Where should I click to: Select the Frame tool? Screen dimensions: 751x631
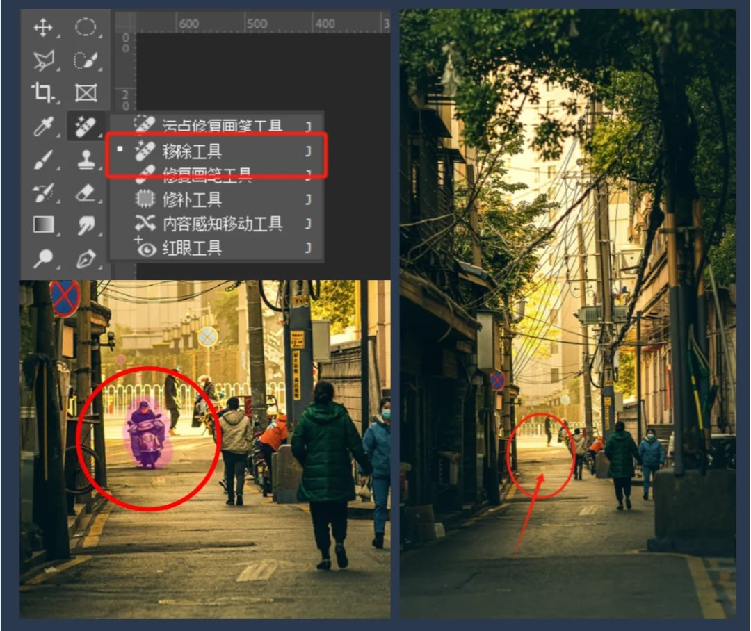click(86, 93)
